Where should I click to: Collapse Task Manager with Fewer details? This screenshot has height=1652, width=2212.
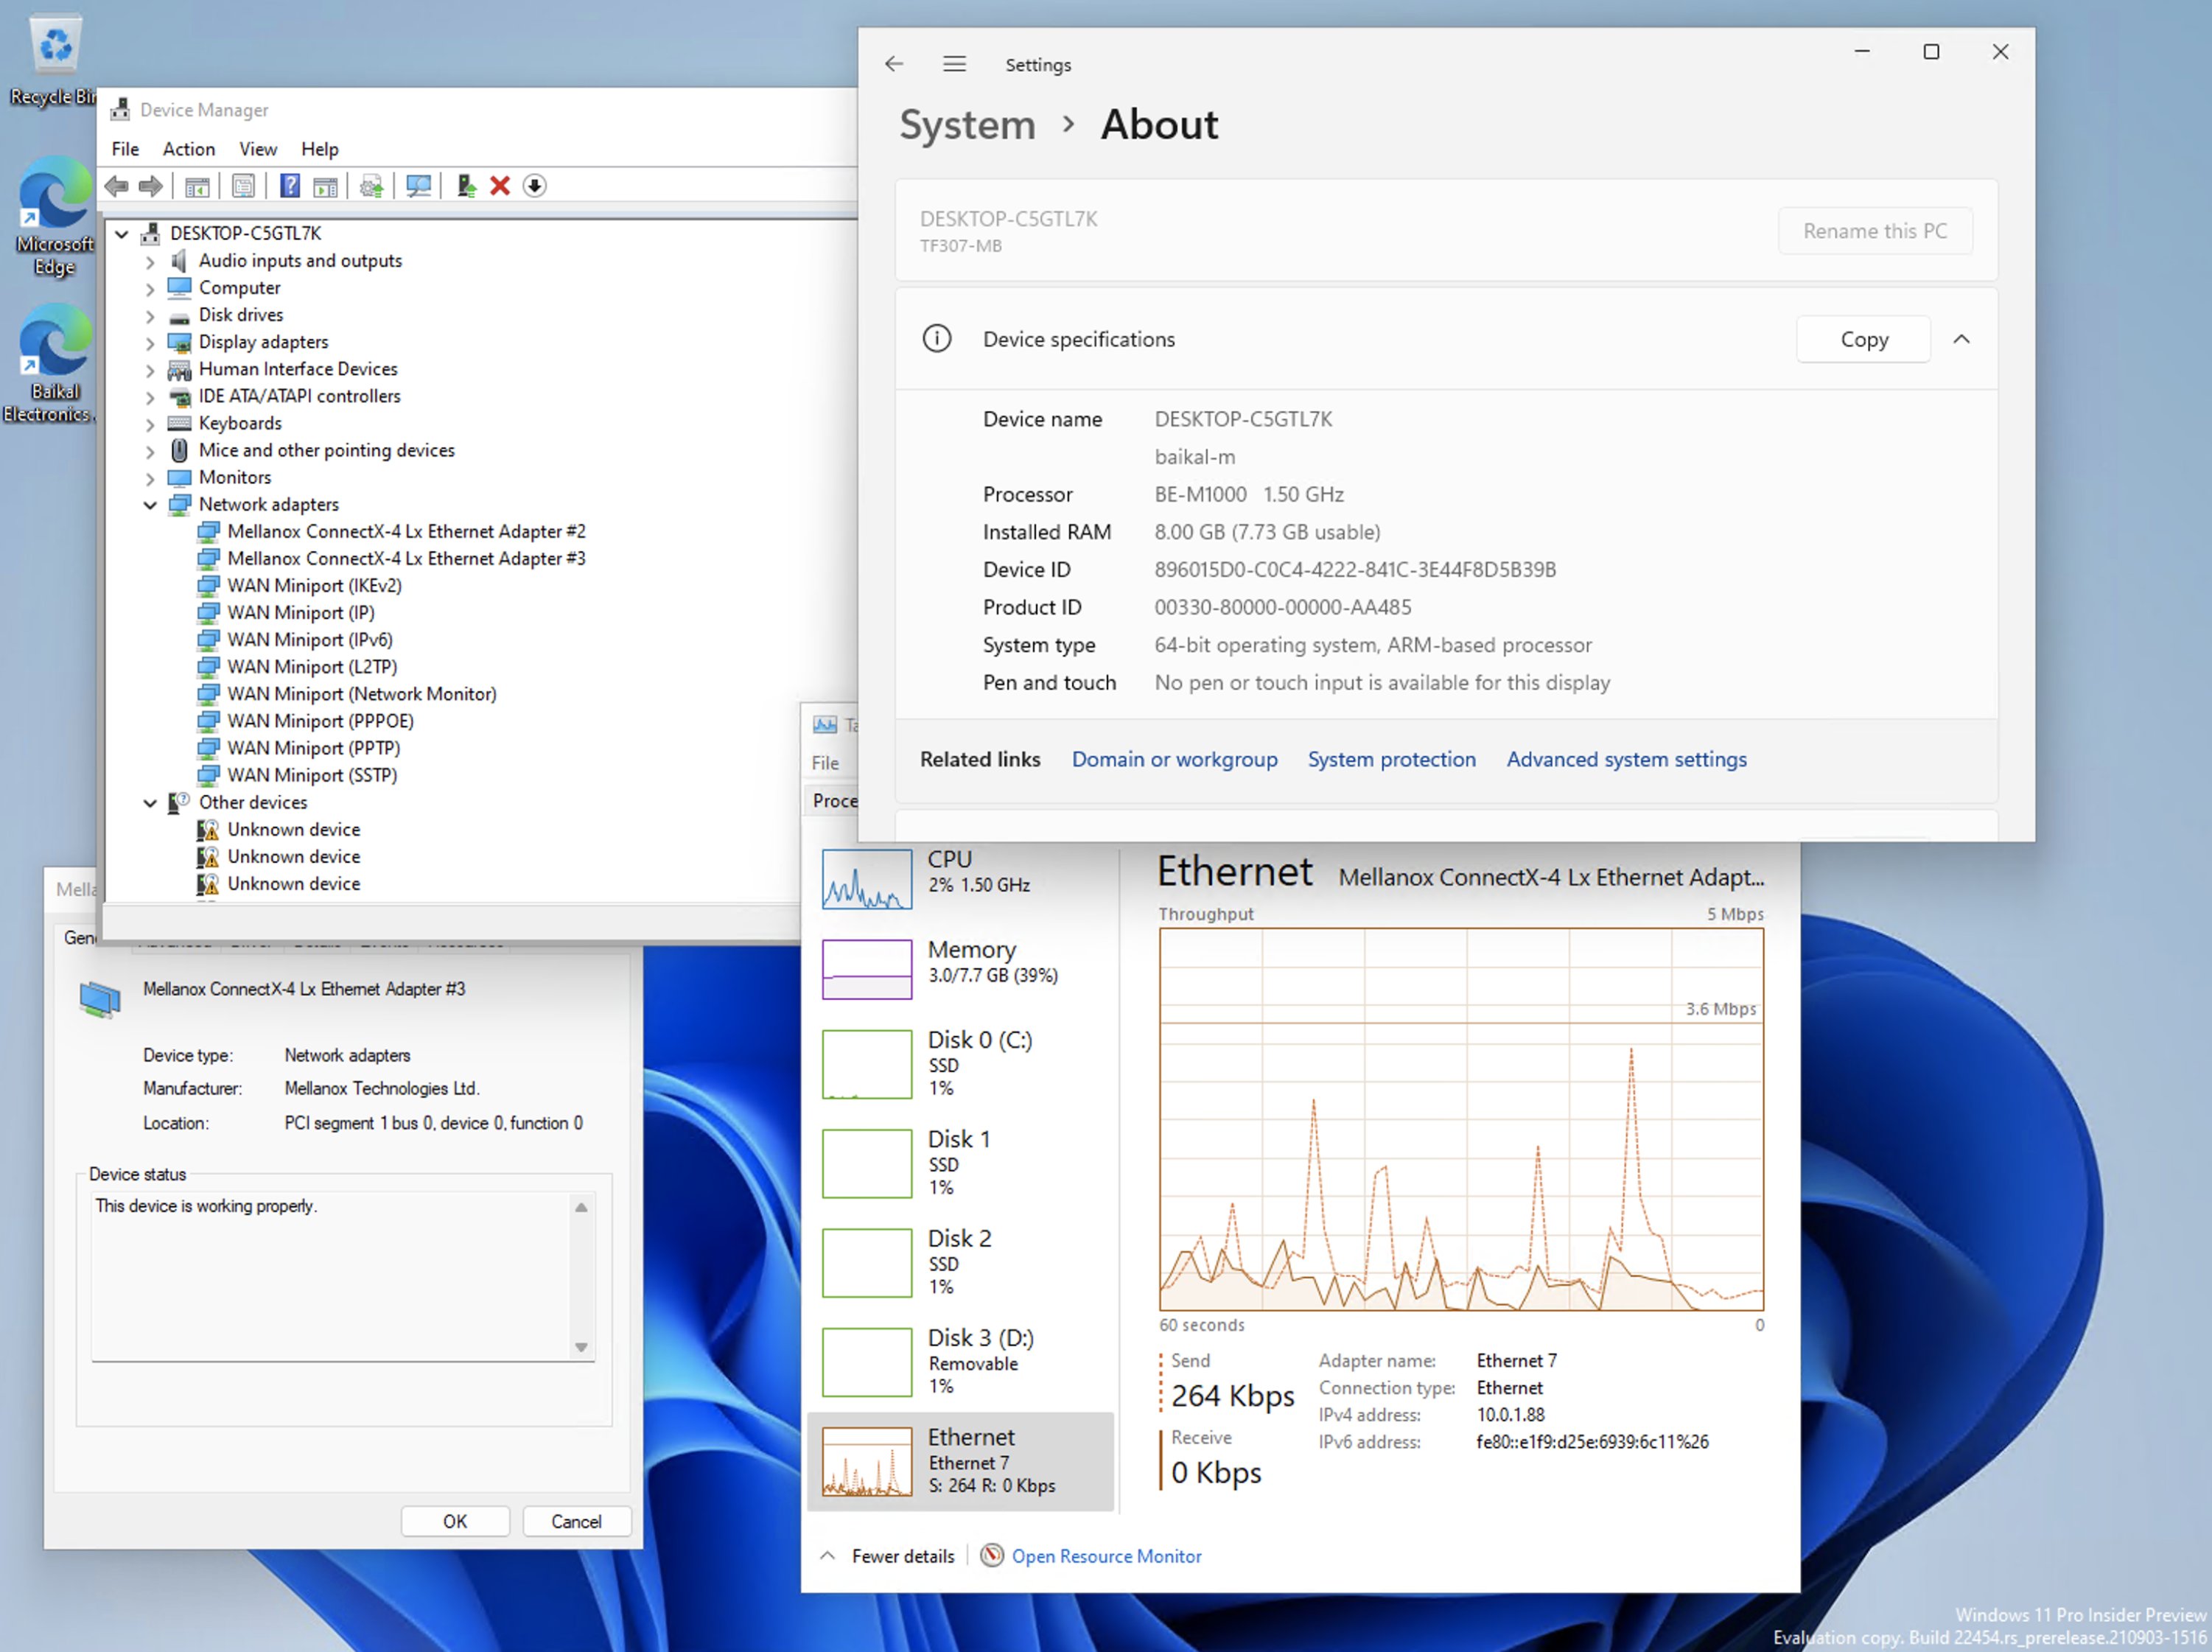(901, 1556)
